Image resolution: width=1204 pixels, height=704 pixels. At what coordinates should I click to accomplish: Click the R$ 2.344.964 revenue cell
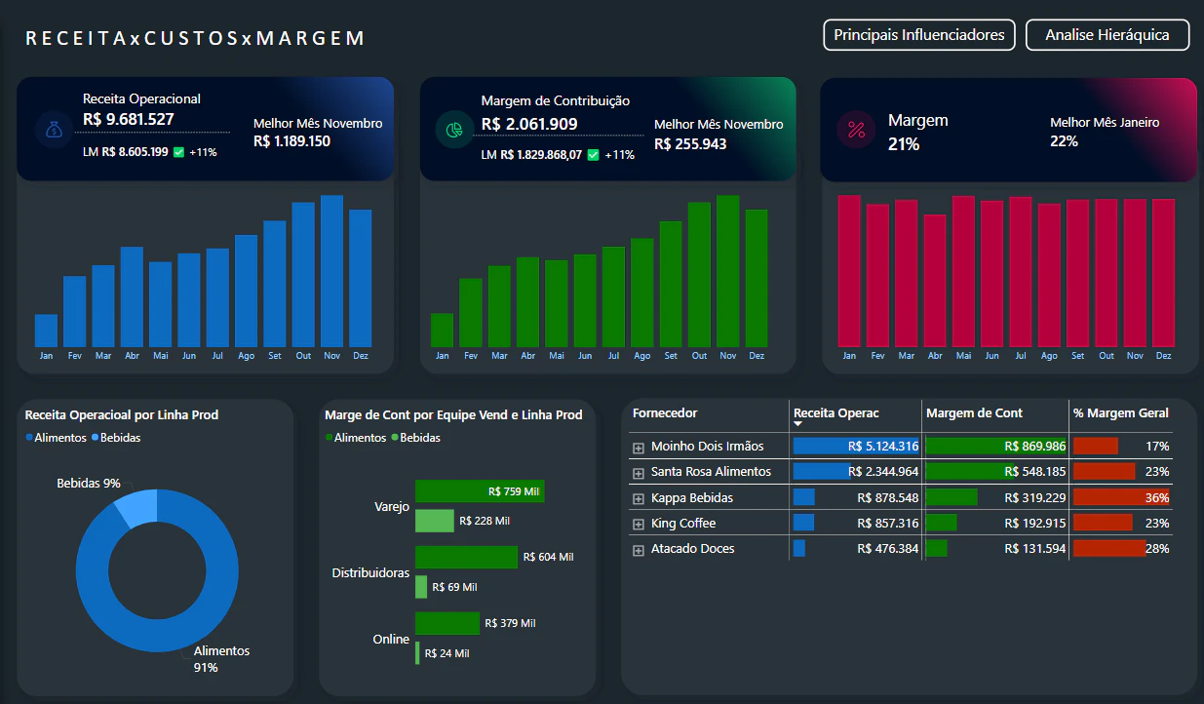(856, 472)
